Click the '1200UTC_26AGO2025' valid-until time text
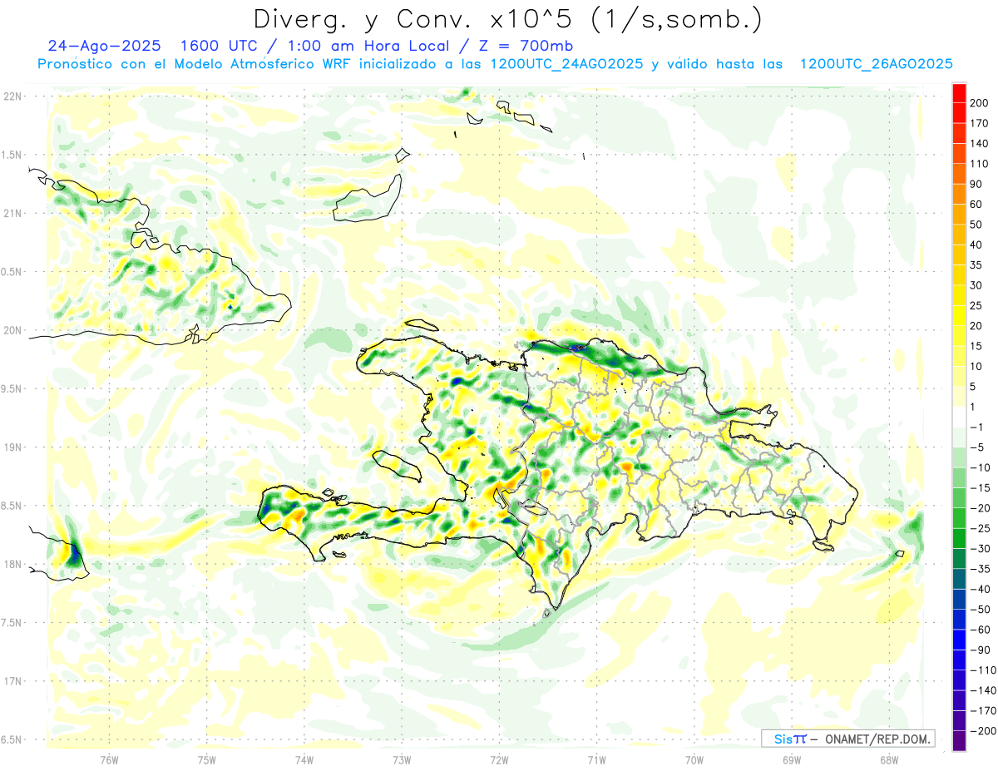The image size is (998, 771). (x=876, y=64)
